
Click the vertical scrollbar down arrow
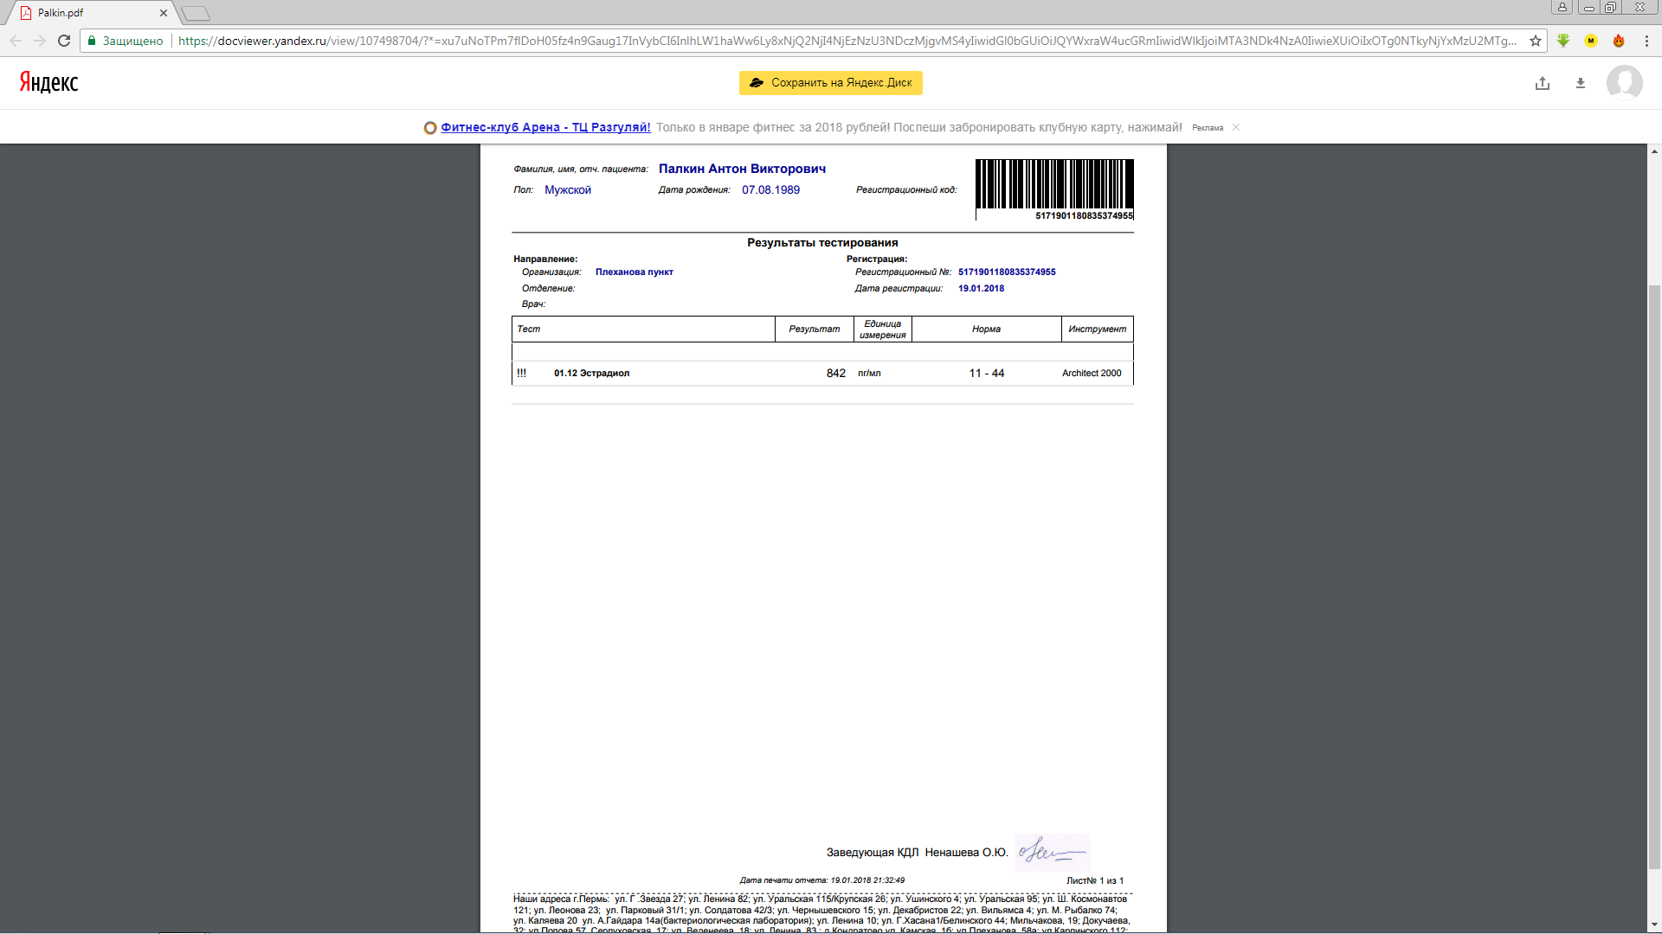point(1654,924)
